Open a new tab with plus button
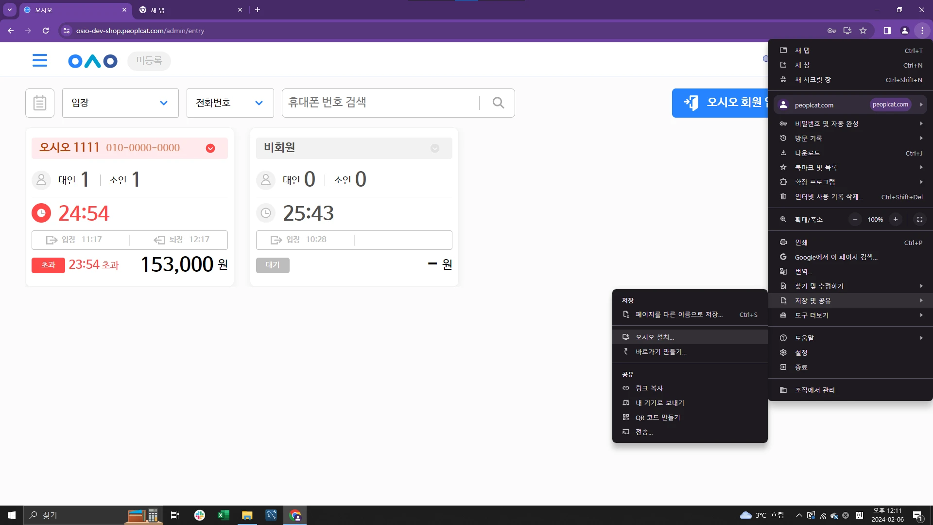The width and height of the screenshot is (933, 525). (258, 10)
